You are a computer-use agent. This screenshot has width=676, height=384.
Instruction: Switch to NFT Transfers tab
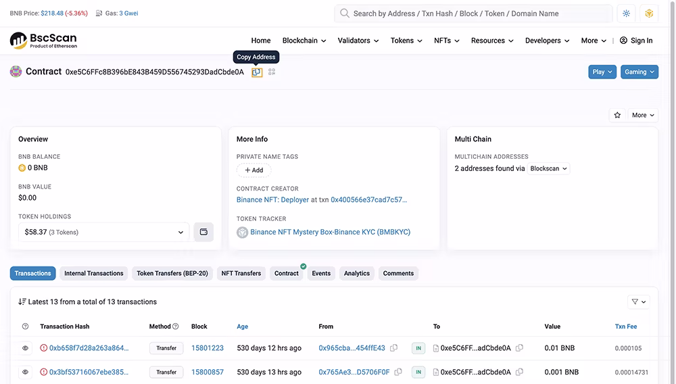(x=241, y=273)
